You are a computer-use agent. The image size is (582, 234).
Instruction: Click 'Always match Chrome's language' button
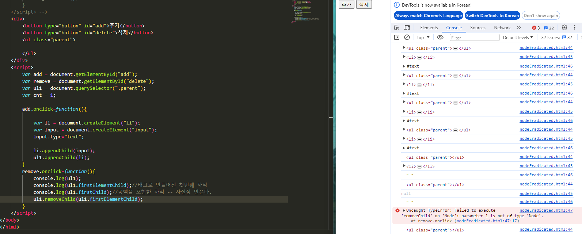coord(429,16)
